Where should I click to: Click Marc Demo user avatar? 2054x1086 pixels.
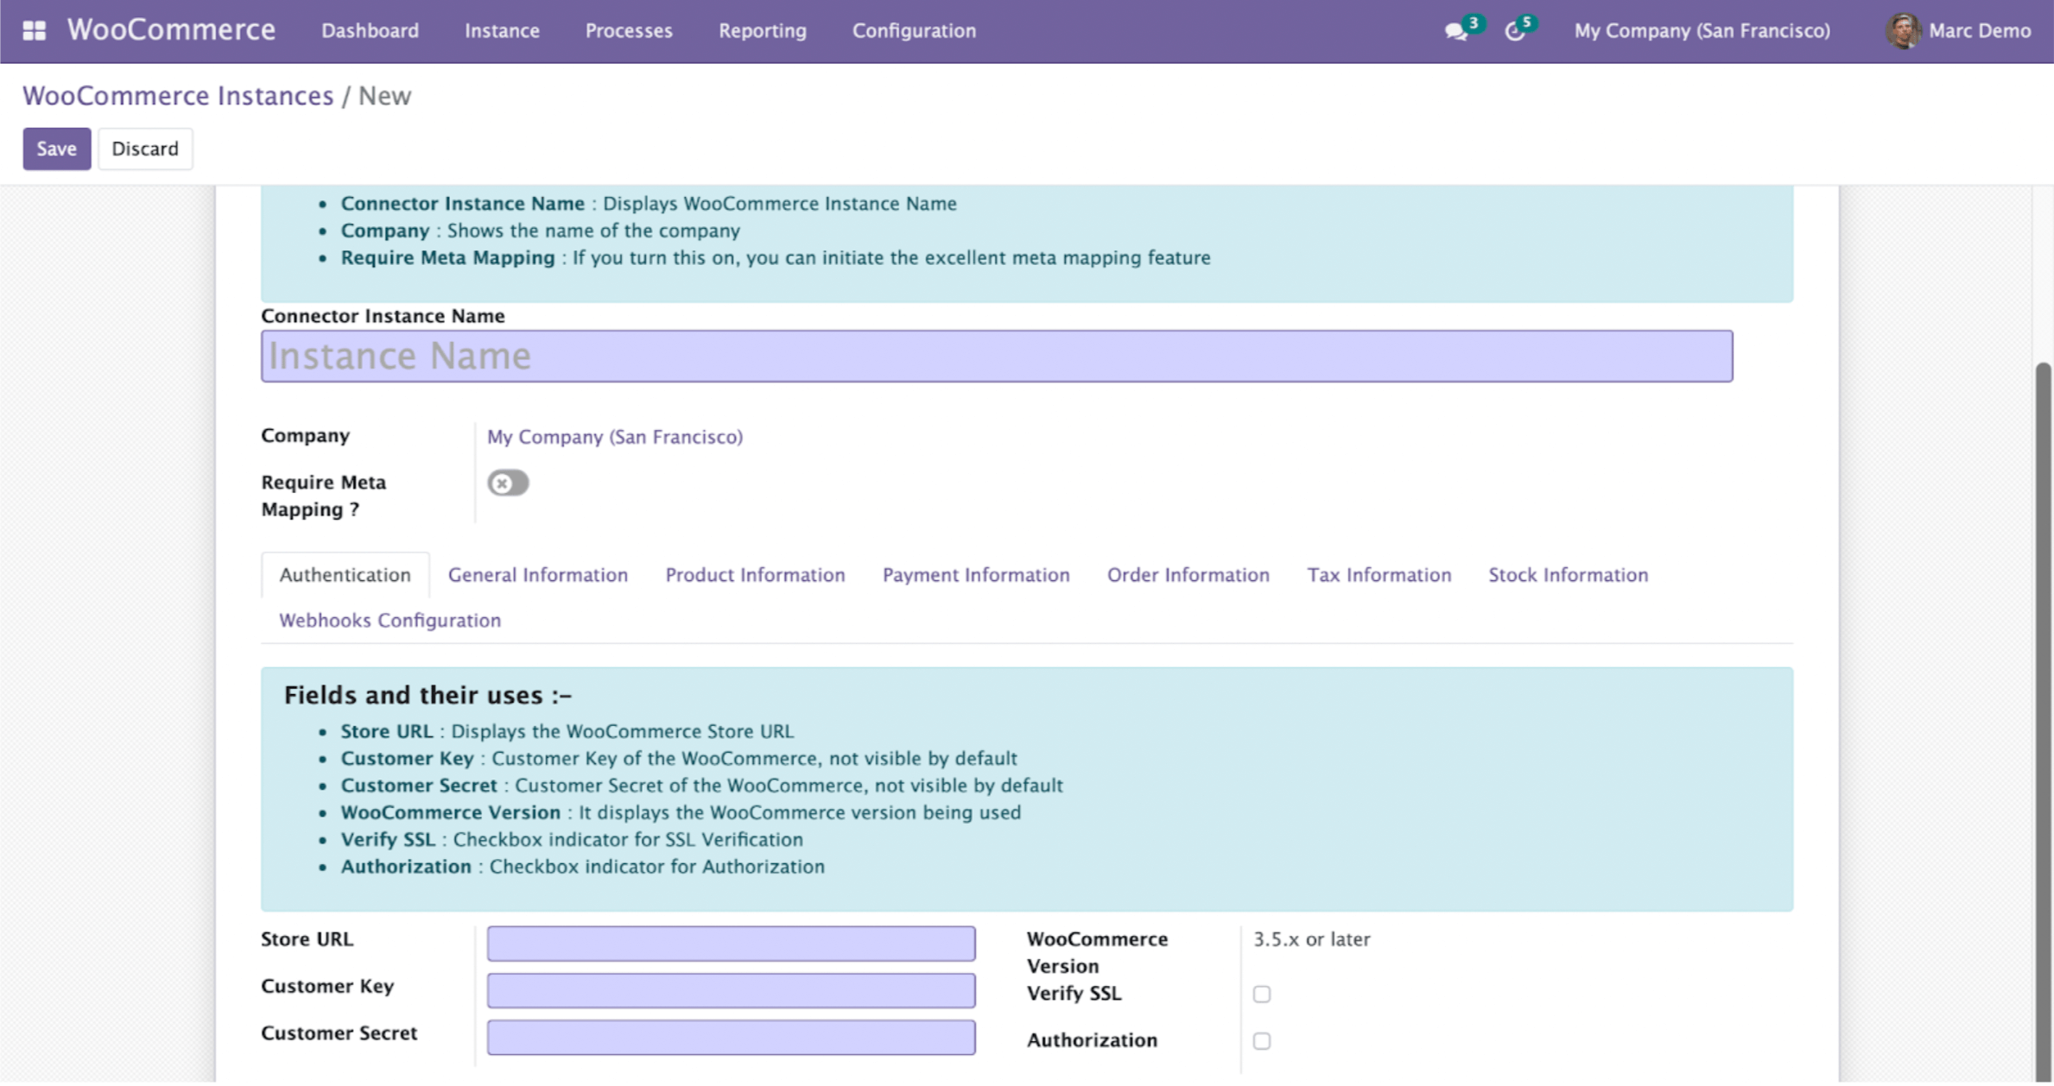pos(1903,31)
